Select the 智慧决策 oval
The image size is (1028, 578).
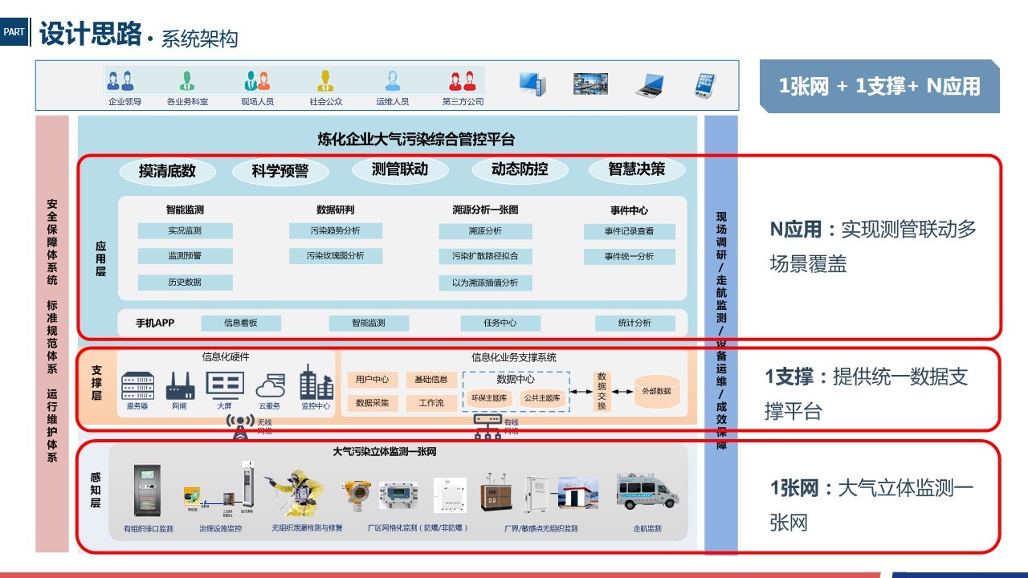637,169
